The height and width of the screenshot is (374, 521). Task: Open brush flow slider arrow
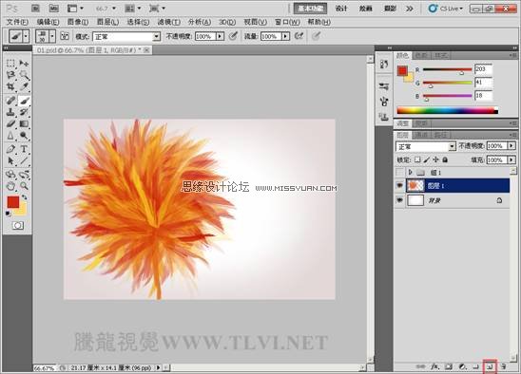[286, 36]
